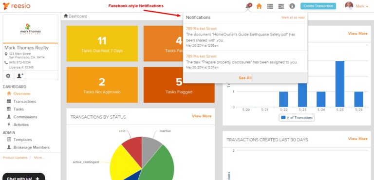The image size is (374, 180).
Task: Click the Brokerage Members person icon
Action: (x=9, y=147)
